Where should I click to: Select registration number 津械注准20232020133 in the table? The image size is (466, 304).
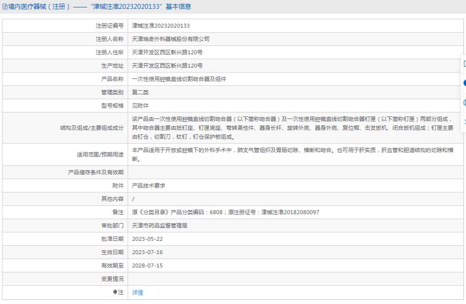161,26
